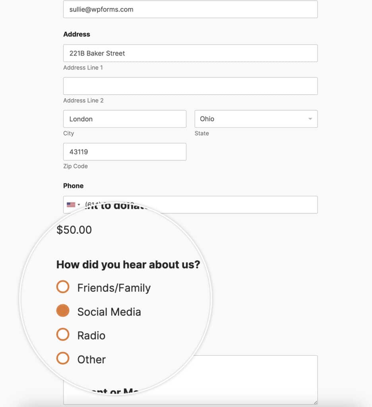Image resolution: width=372 pixels, height=407 pixels.
Task: Click the City field containing London
Action: [125, 119]
